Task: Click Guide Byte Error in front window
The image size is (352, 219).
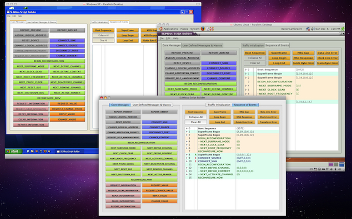Action: pos(244,122)
